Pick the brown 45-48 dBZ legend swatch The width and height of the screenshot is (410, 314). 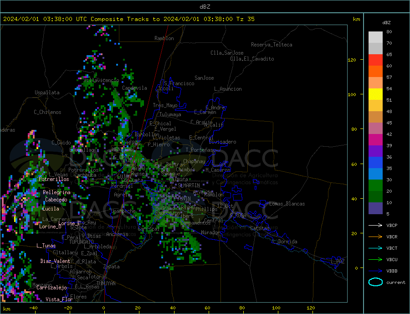375,117
